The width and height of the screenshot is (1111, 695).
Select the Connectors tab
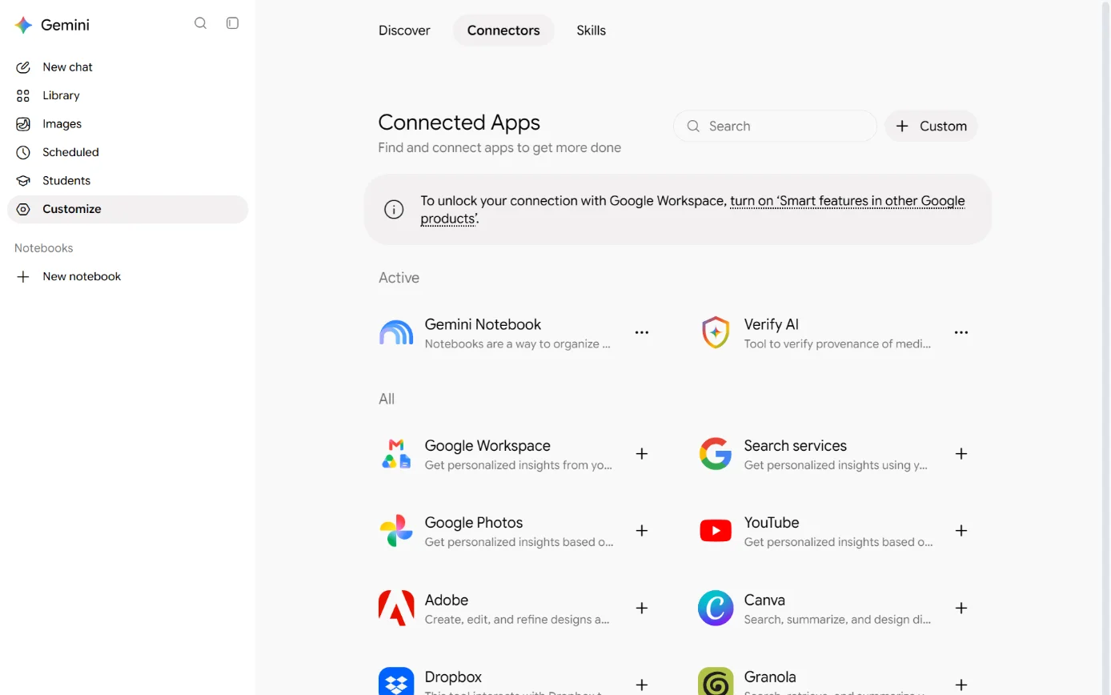point(503,30)
